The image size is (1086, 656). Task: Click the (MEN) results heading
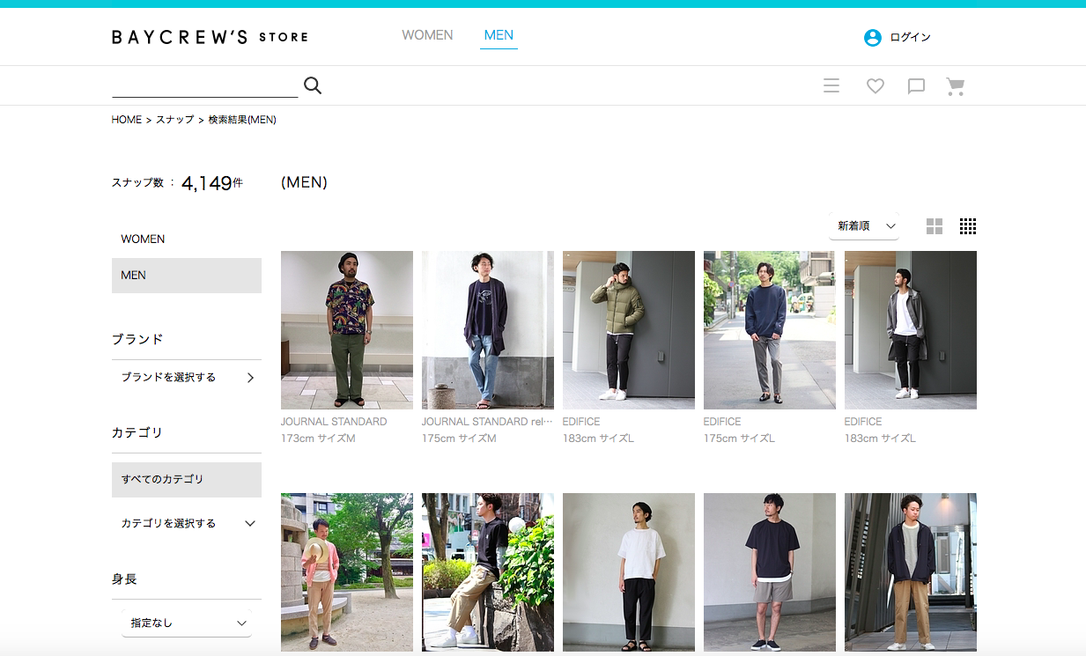(x=304, y=182)
